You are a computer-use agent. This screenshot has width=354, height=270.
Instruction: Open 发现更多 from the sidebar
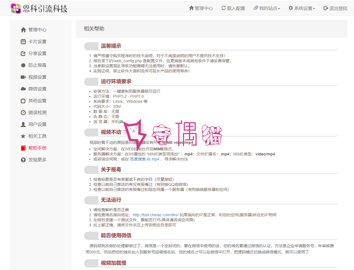pos(37,160)
